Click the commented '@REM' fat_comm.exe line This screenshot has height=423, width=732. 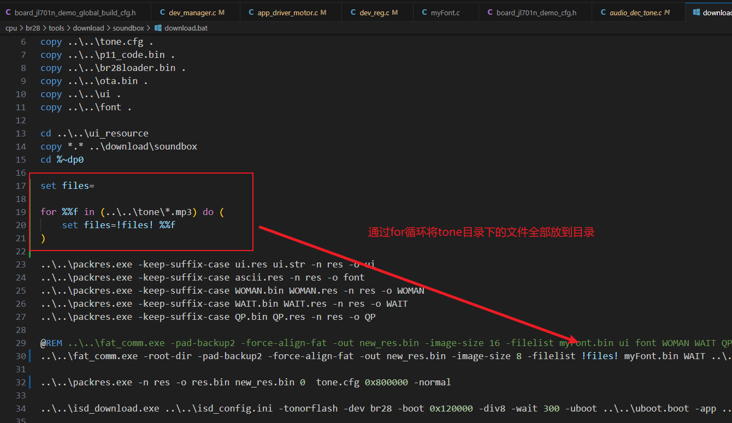(x=386, y=343)
